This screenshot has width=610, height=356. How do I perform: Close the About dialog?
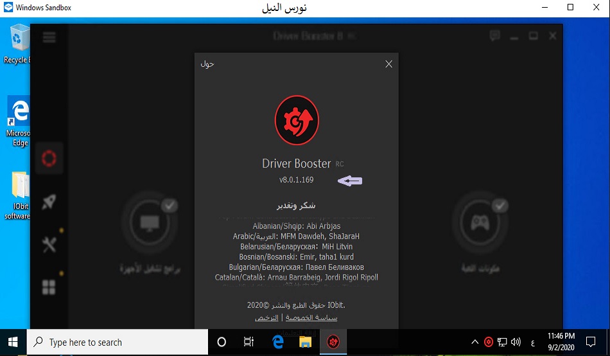(x=388, y=64)
